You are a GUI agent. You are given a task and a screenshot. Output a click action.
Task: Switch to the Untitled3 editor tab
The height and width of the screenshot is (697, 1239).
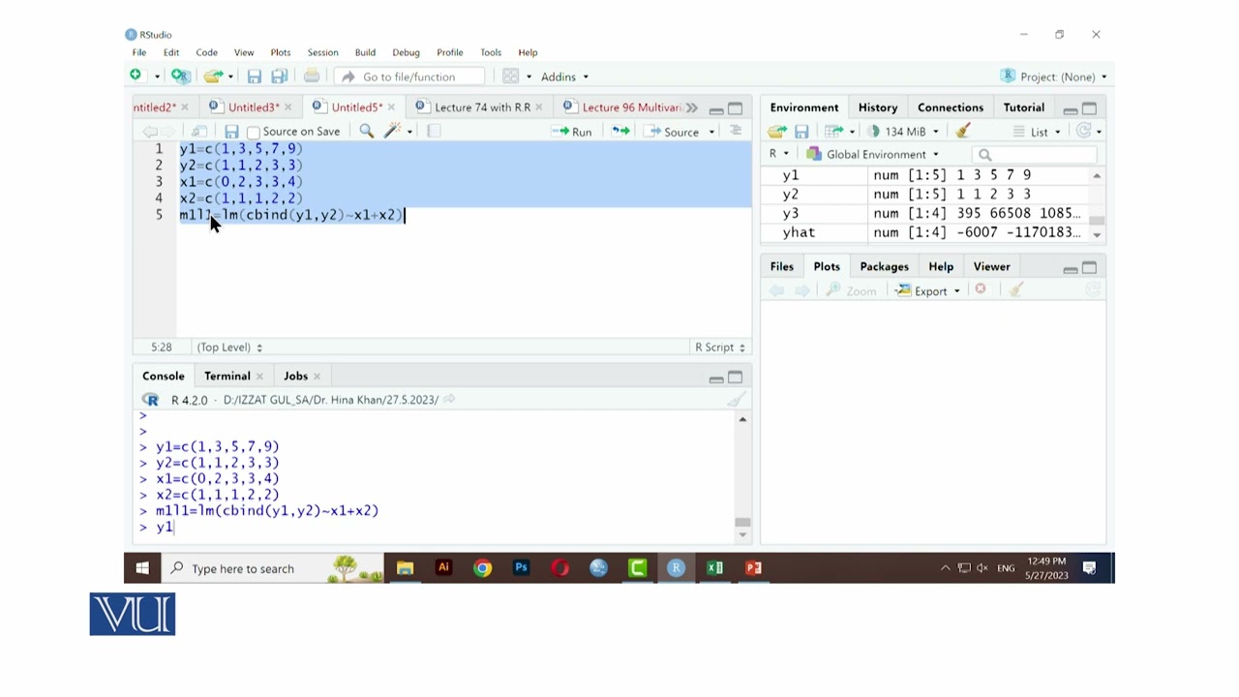tap(254, 107)
